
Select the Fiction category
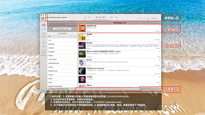[62, 55]
